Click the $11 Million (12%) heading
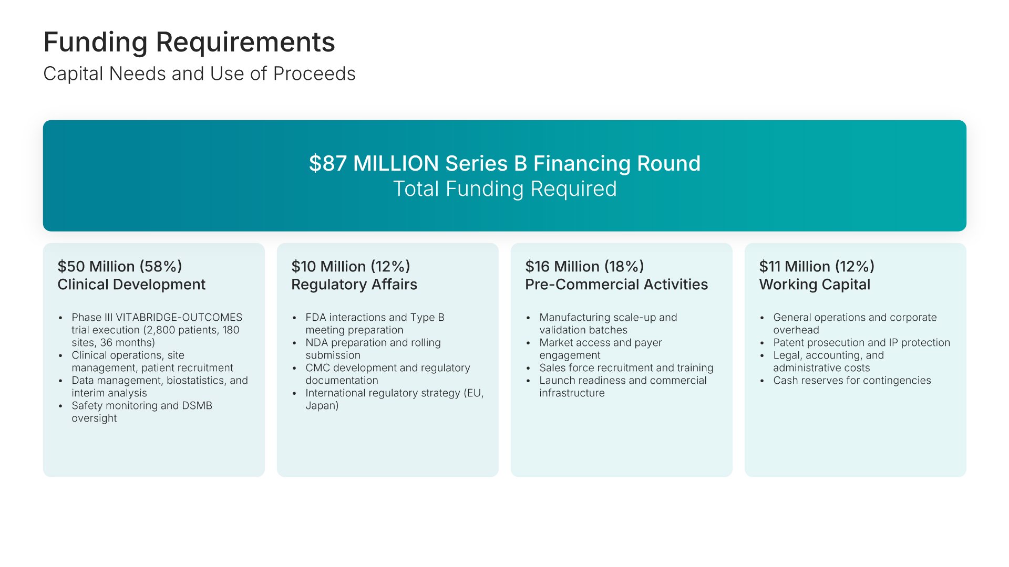The width and height of the screenshot is (1009, 567). (x=817, y=266)
